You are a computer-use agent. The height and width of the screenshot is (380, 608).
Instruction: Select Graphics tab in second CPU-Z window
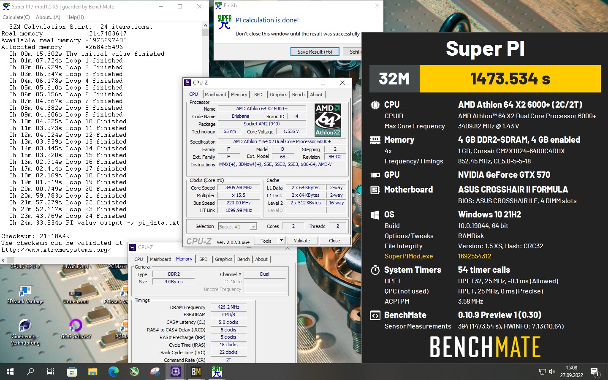(x=224, y=259)
